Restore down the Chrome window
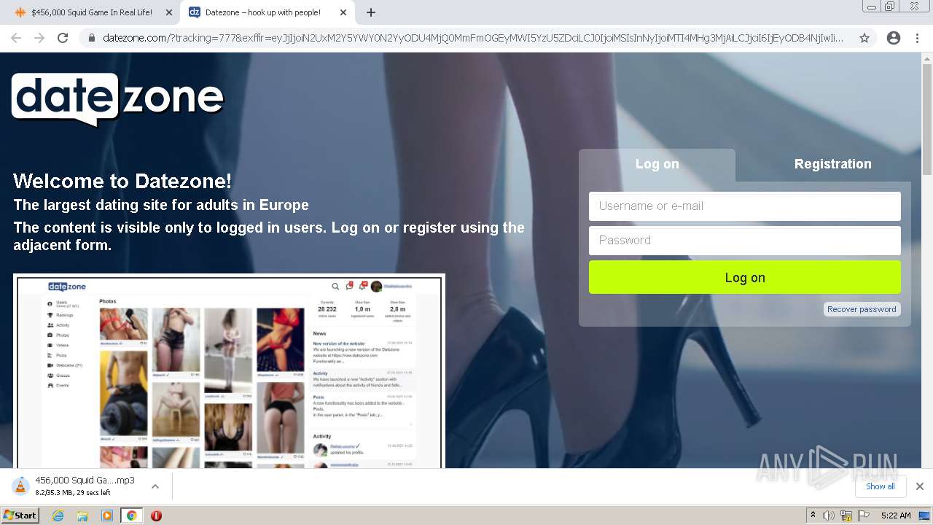 890,7
